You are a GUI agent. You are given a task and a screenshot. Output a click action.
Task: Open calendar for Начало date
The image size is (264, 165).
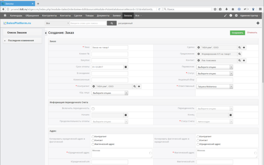126,115
